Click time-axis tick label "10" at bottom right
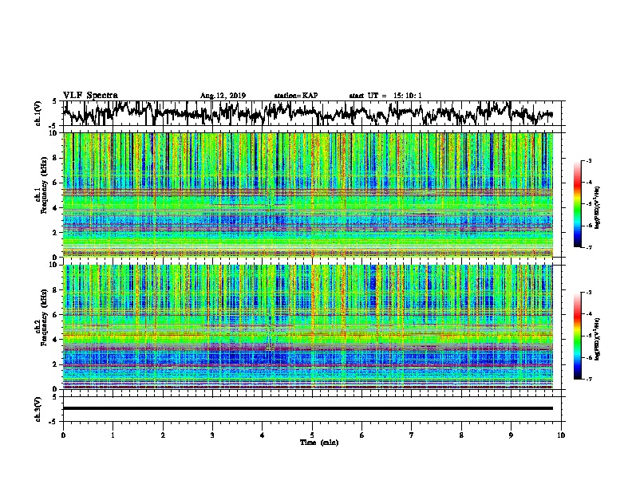Screen dimensions: 632x488 click(x=561, y=435)
